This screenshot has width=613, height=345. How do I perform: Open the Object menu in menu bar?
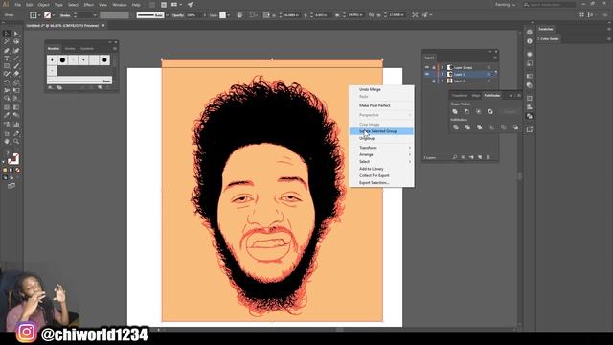point(43,5)
